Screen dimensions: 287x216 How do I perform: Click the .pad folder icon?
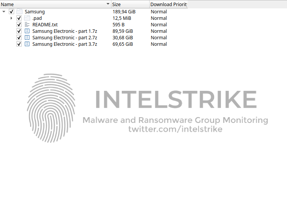[27, 18]
